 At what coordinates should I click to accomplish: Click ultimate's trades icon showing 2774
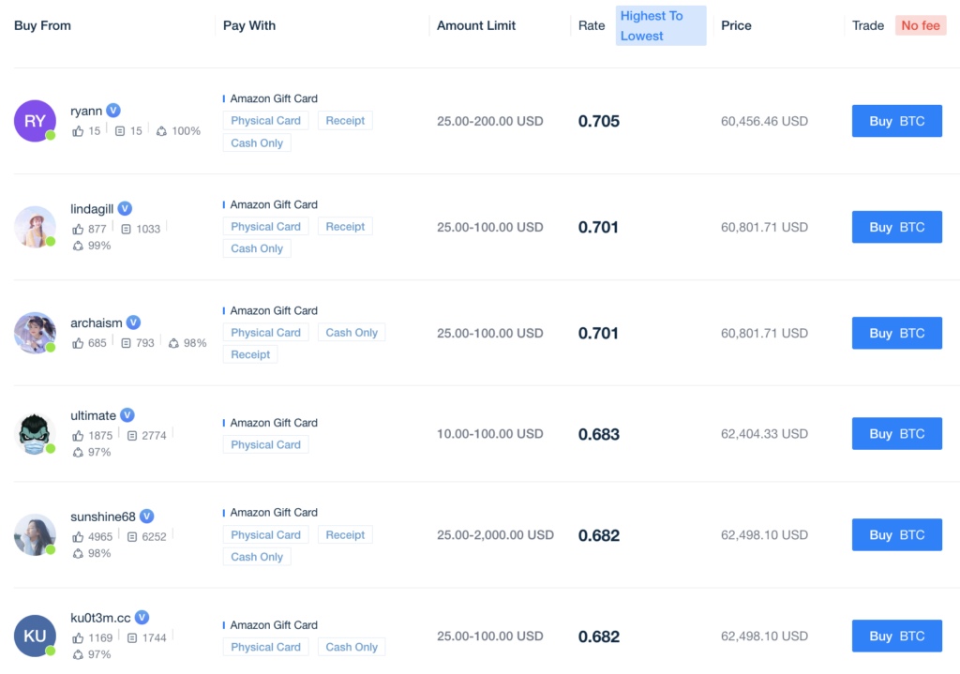click(131, 435)
